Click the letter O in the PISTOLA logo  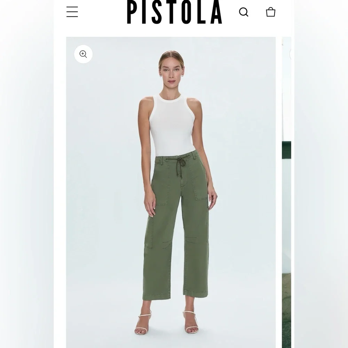tap(186, 12)
